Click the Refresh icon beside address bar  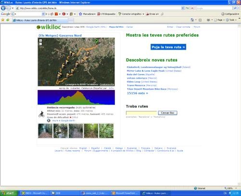187,8
